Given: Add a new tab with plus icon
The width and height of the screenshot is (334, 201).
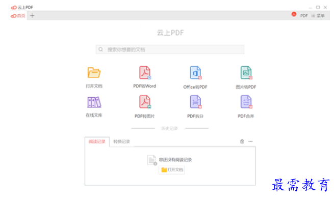Looking at the screenshot, I should click(x=32, y=16).
